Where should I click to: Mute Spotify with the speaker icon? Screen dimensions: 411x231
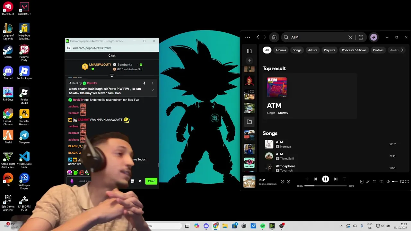tap(388, 182)
